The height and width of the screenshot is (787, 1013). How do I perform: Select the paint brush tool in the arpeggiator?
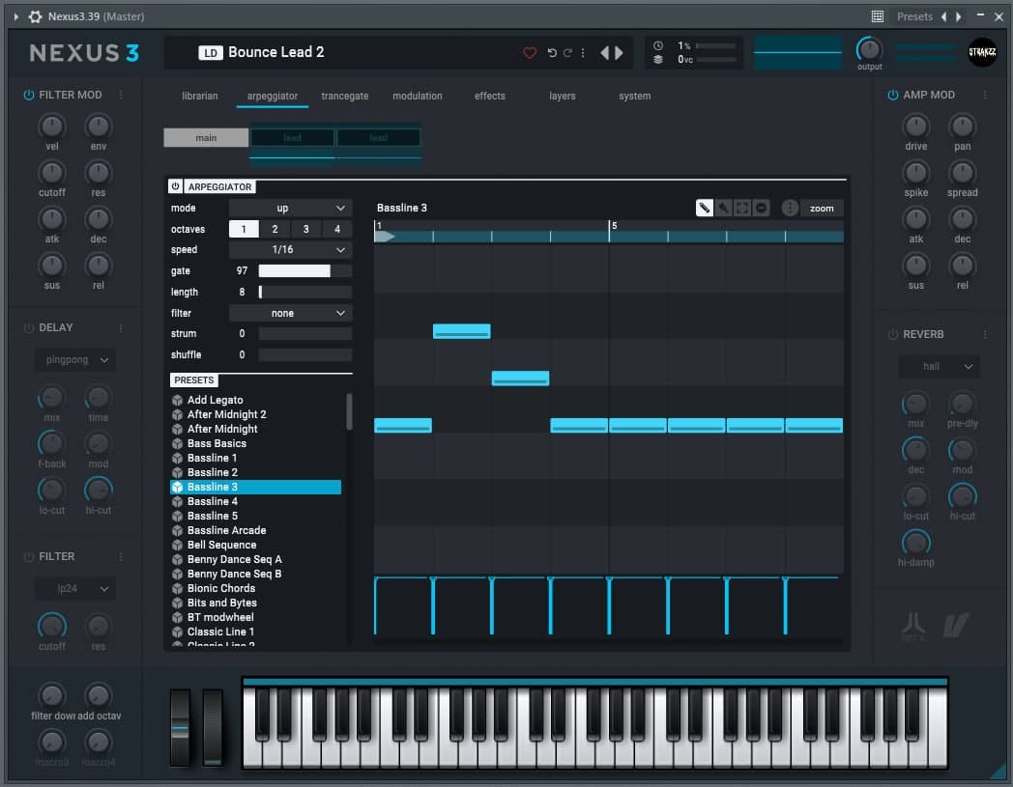click(x=724, y=208)
